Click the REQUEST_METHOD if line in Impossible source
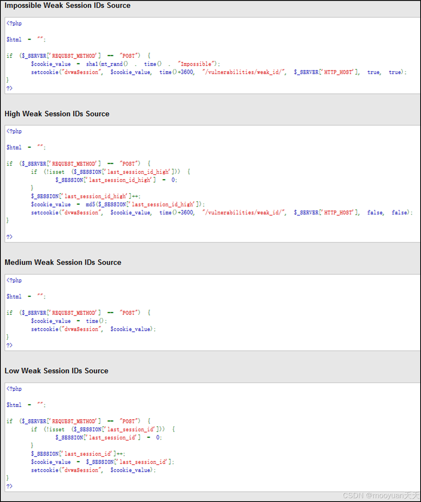Image resolution: width=421 pixels, height=502 pixels. (79, 56)
